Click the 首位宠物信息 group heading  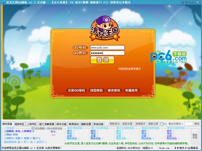coord(75,128)
